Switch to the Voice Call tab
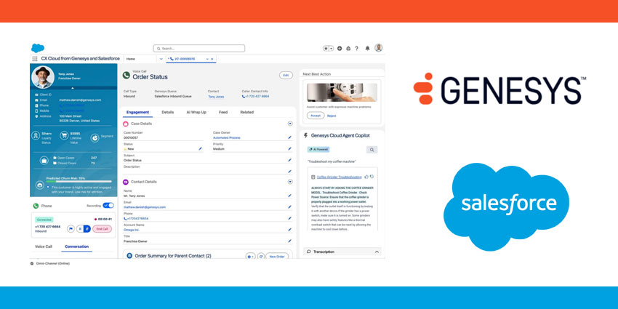Screen dimensions: 618x309 (x=44, y=246)
